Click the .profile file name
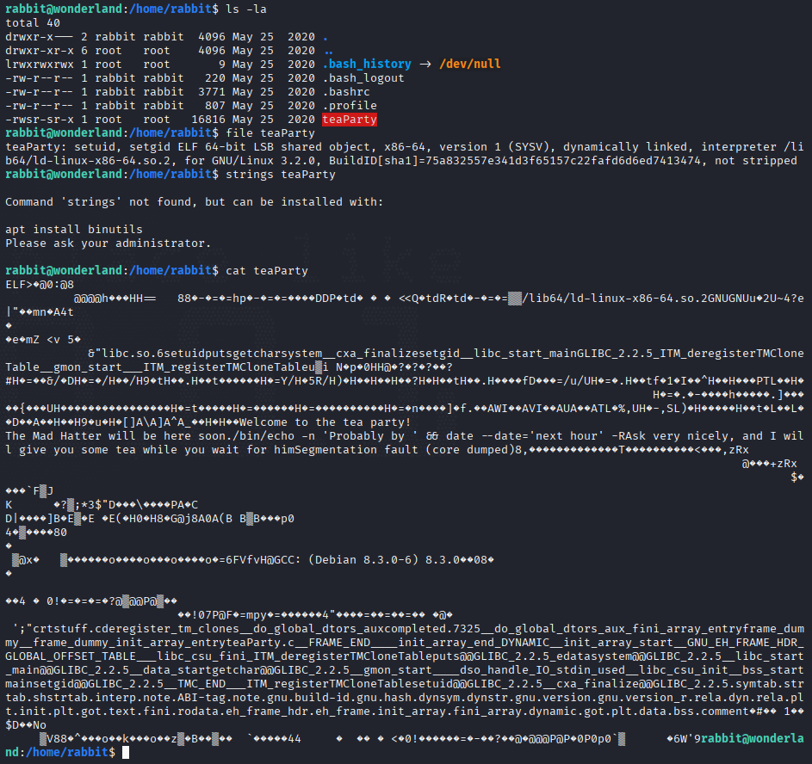The width and height of the screenshot is (812, 764). coord(350,106)
